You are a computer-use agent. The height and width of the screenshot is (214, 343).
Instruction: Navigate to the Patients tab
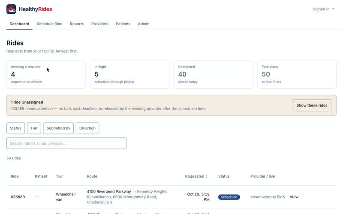(x=123, y=24)
